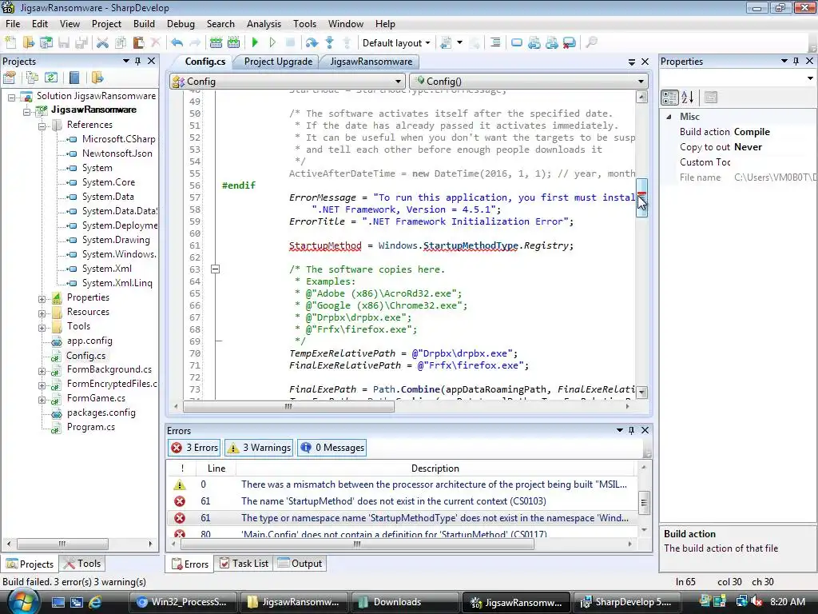Screen dimensions: 818x614
Task: Click the Open File toolbar icon
Action: tap(29, 42)
